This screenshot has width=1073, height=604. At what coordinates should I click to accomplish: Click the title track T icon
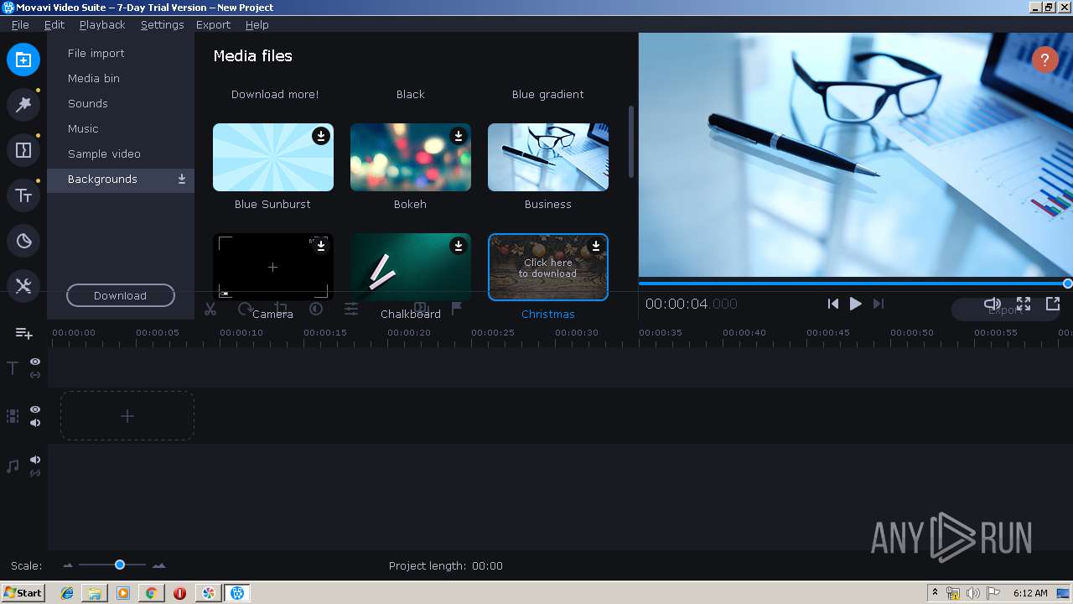13,367
